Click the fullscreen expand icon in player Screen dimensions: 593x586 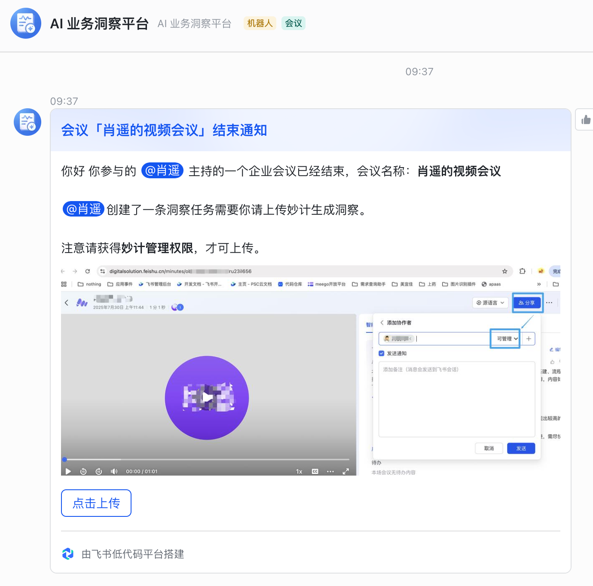[x=345, y=471]
